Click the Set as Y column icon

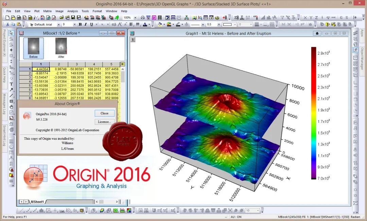(311, 18)
